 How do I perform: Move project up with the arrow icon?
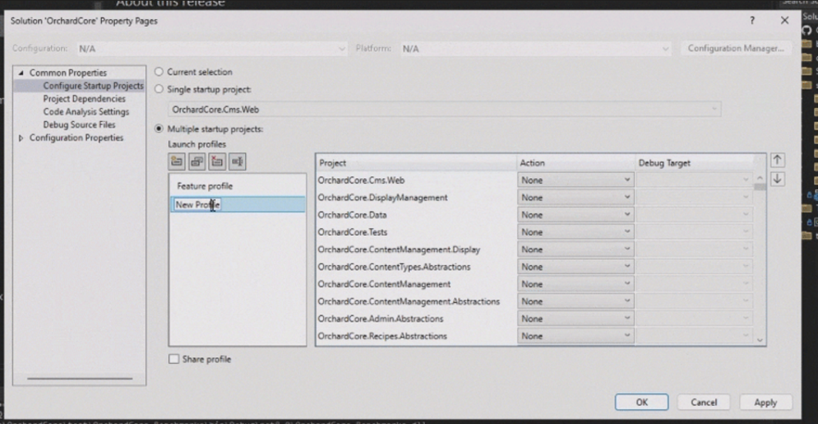click(x=777, y=160)
